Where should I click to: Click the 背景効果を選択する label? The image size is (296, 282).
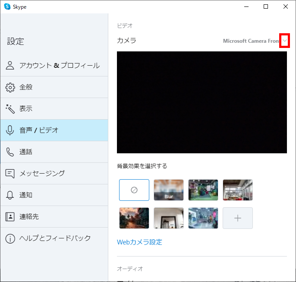[142, 166]
